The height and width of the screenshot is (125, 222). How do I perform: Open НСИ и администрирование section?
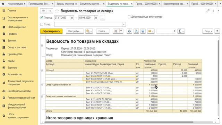18,116
